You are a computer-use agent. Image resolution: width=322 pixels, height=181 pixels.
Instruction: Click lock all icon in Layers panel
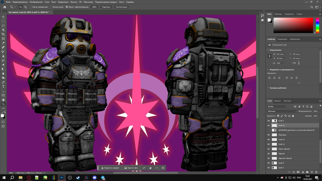pos(293,116)
